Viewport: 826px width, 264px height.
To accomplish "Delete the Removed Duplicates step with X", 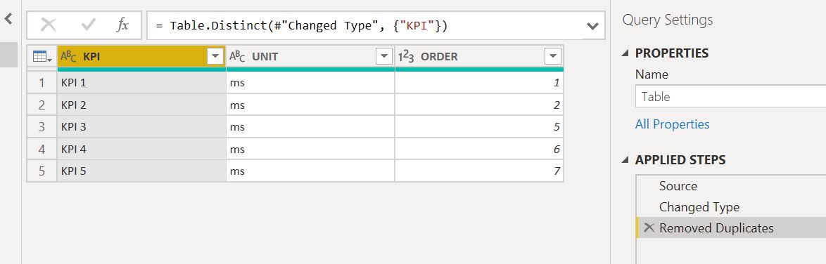I will pos(649,227).
